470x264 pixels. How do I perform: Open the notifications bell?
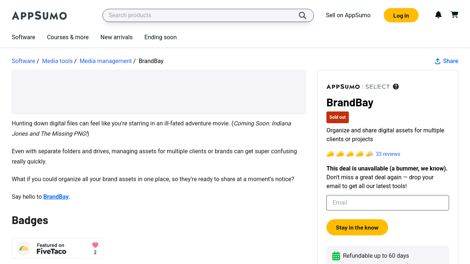[x=438, y=15]
